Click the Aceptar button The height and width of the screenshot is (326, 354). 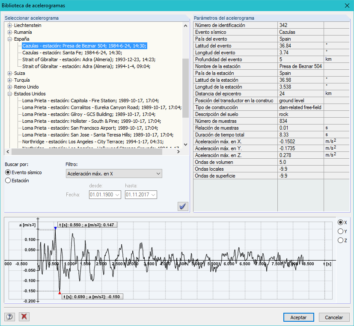[x=298, y=317]
